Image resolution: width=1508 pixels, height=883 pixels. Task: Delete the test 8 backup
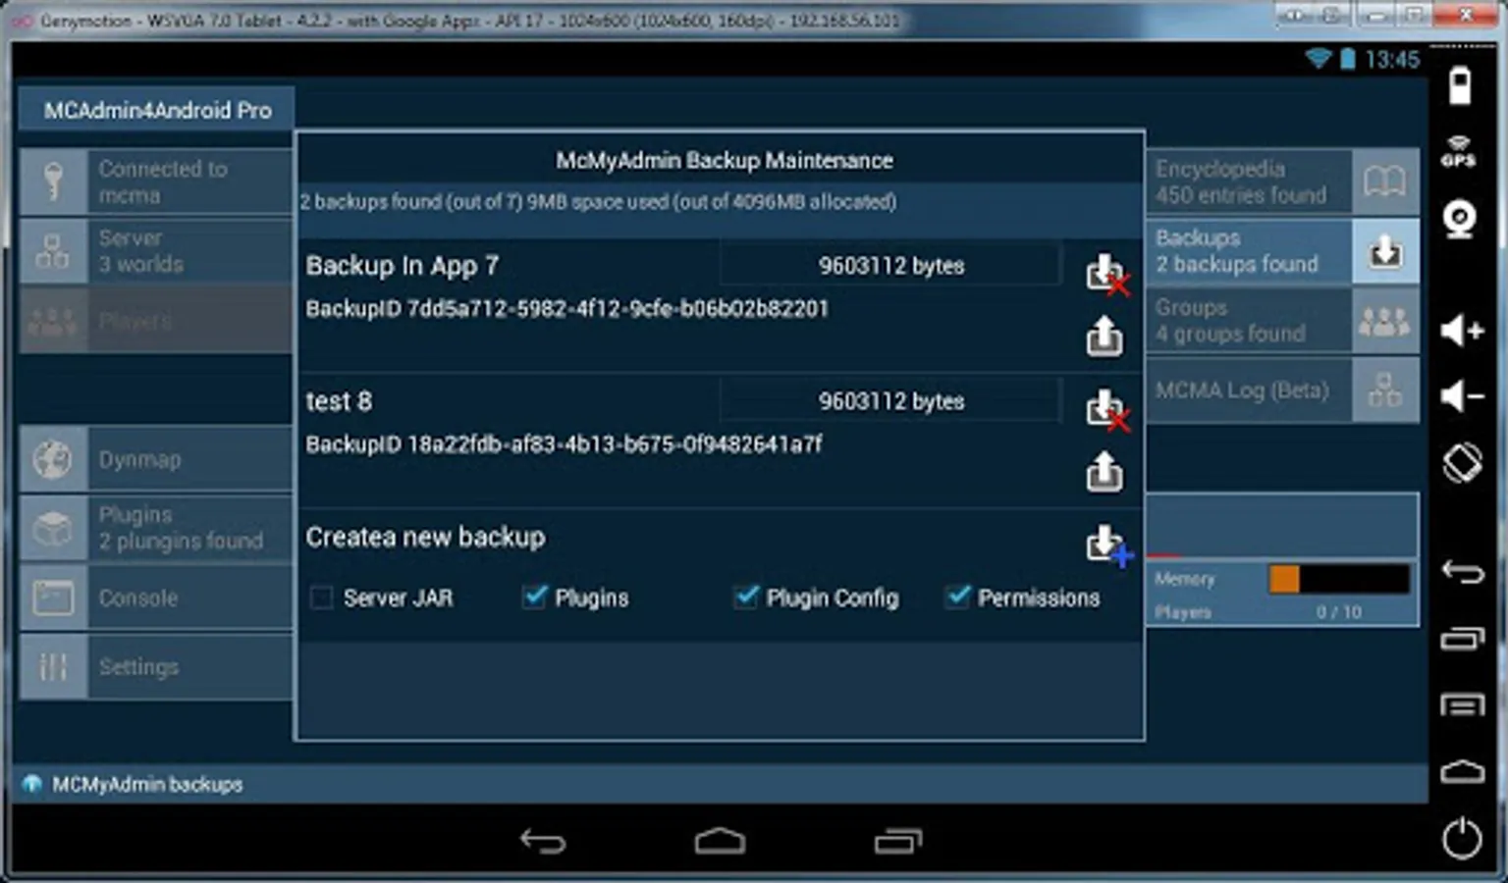point(1106,409)
